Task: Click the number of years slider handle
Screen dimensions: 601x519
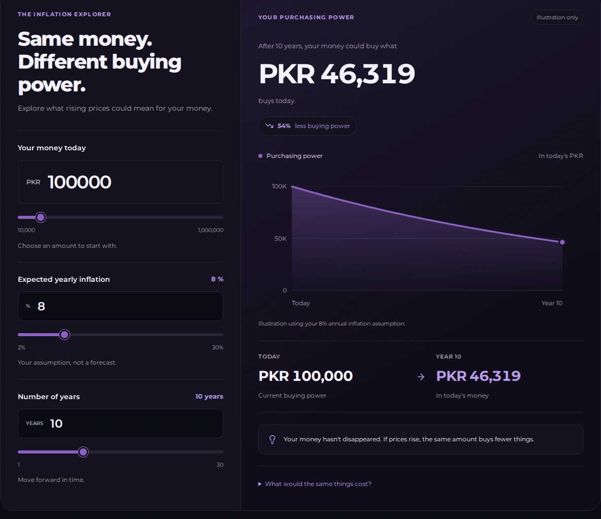Action: click(83, 452)
